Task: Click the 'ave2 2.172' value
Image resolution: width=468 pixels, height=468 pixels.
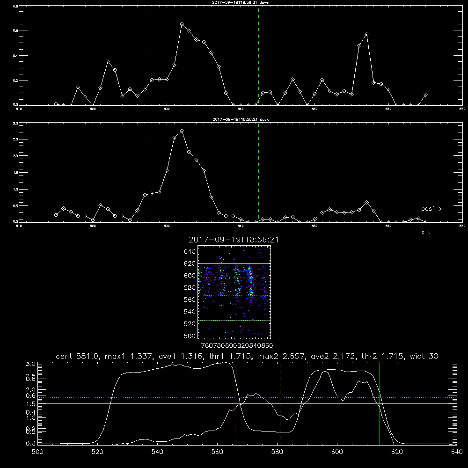Action: click(x=332, y=356)
